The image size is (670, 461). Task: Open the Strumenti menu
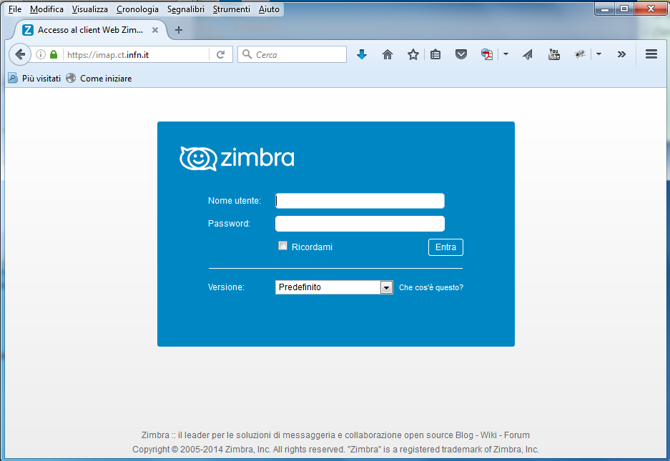coord(231,9)
